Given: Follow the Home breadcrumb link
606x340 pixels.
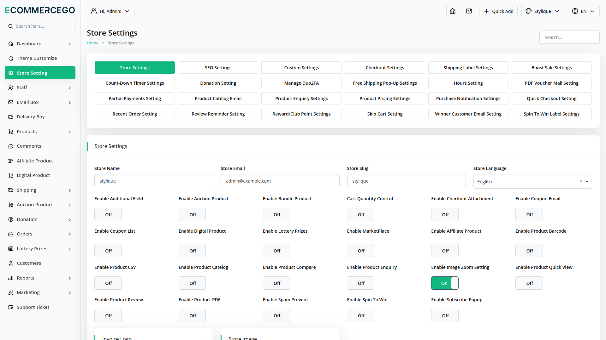Looking at the screenshot, I should tap(92, 43).
